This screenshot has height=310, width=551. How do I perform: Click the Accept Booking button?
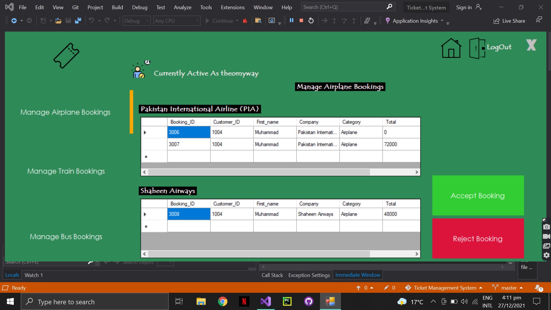[x=478, y=195]
